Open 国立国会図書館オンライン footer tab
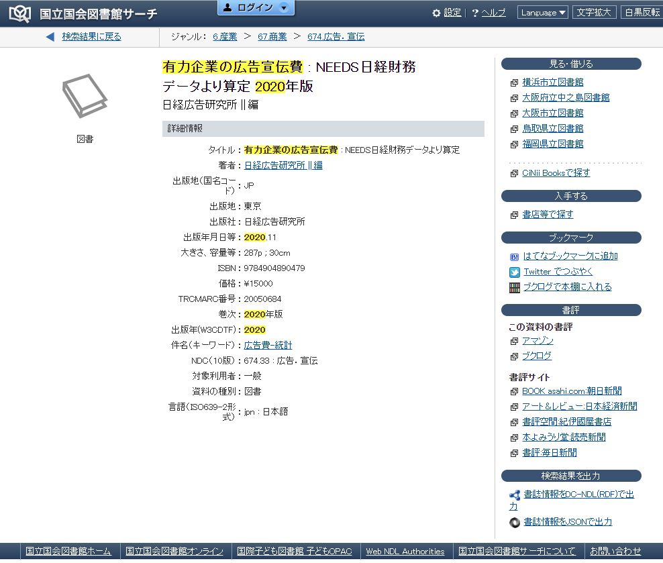663x563 pixels. click(x=174, y=552)
